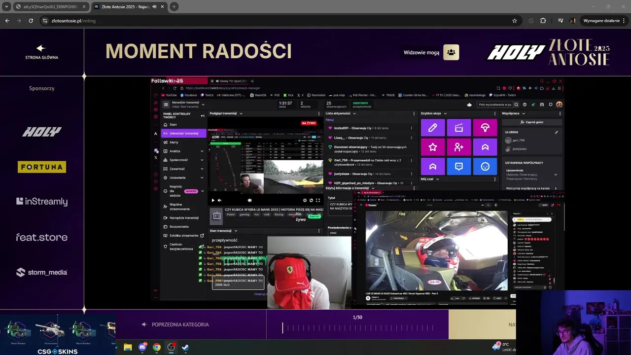Select Menedżer transmisji in the sidebar
Screen dimensions: 631x355
pos(184,133)
